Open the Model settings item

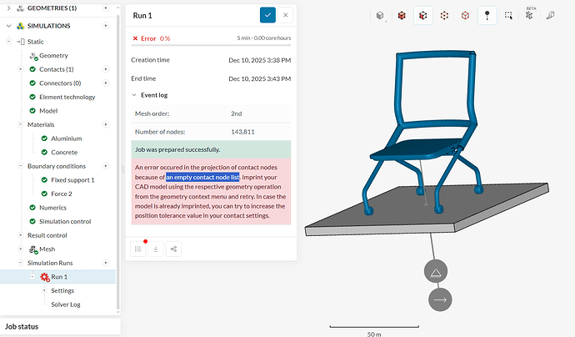[x=48, y=110]
